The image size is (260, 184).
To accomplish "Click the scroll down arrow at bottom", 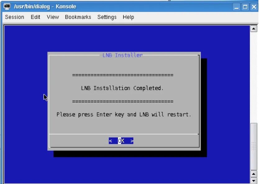I will pyautogui.click(x=253, y=181).
